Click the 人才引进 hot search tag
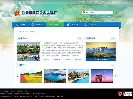This screenshot has height=99, width=133. [101, 16]
